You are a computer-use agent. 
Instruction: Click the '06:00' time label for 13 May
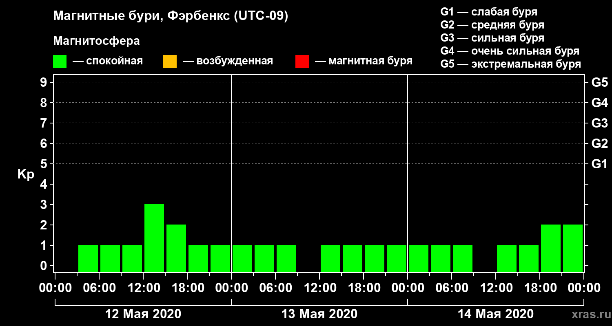(x=275, y=288)
